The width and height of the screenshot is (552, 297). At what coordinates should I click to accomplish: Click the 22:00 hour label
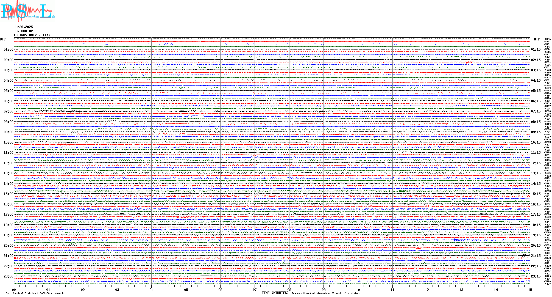(x=8, y=266)
